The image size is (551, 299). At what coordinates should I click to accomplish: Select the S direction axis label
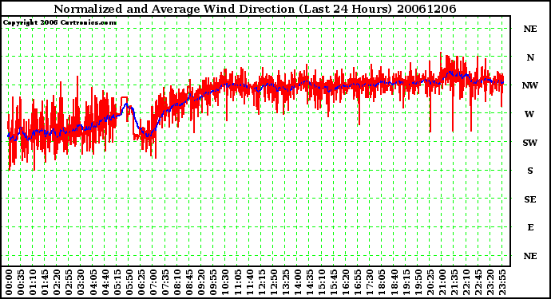530,171
